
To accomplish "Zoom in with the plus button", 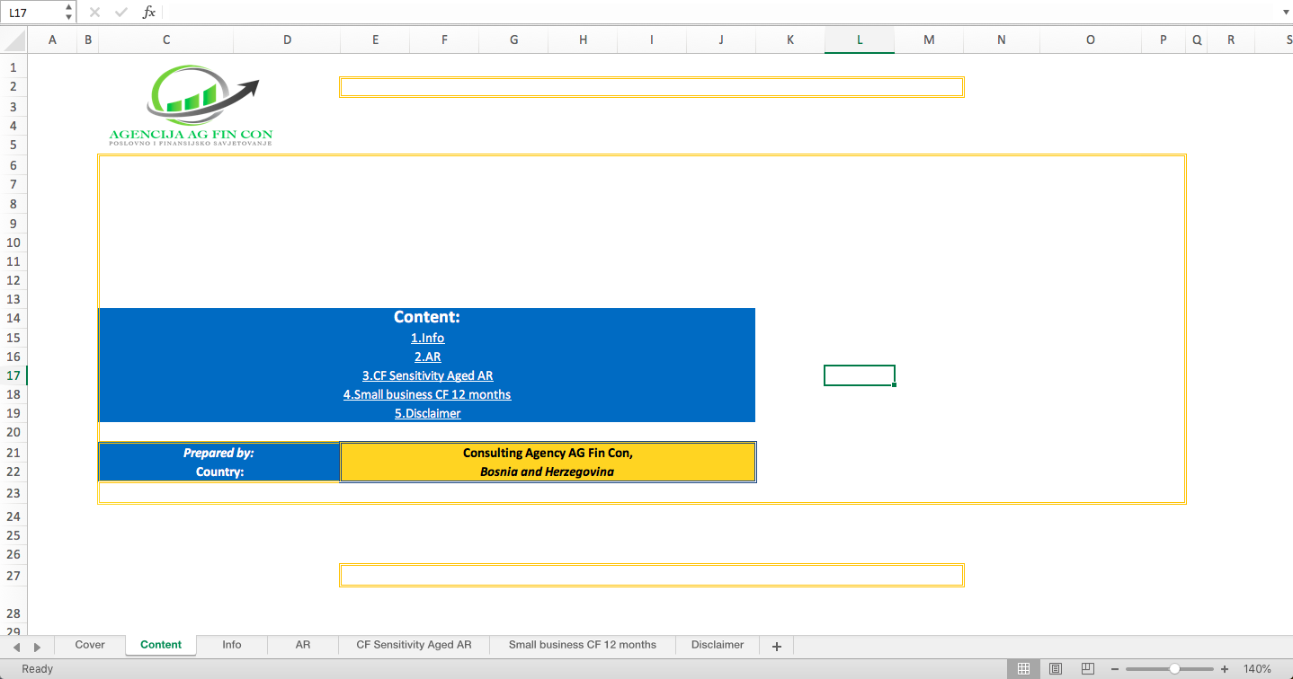I will [1224, 669].
